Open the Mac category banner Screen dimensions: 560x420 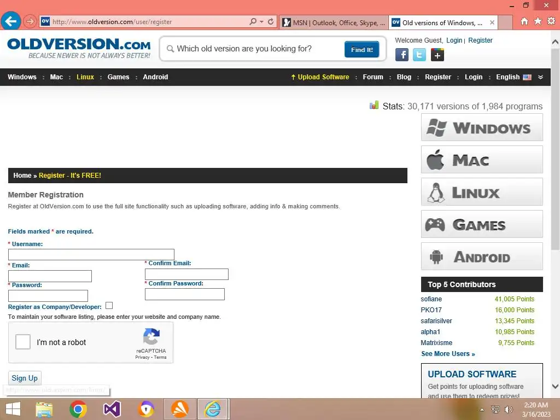(482, 159)
